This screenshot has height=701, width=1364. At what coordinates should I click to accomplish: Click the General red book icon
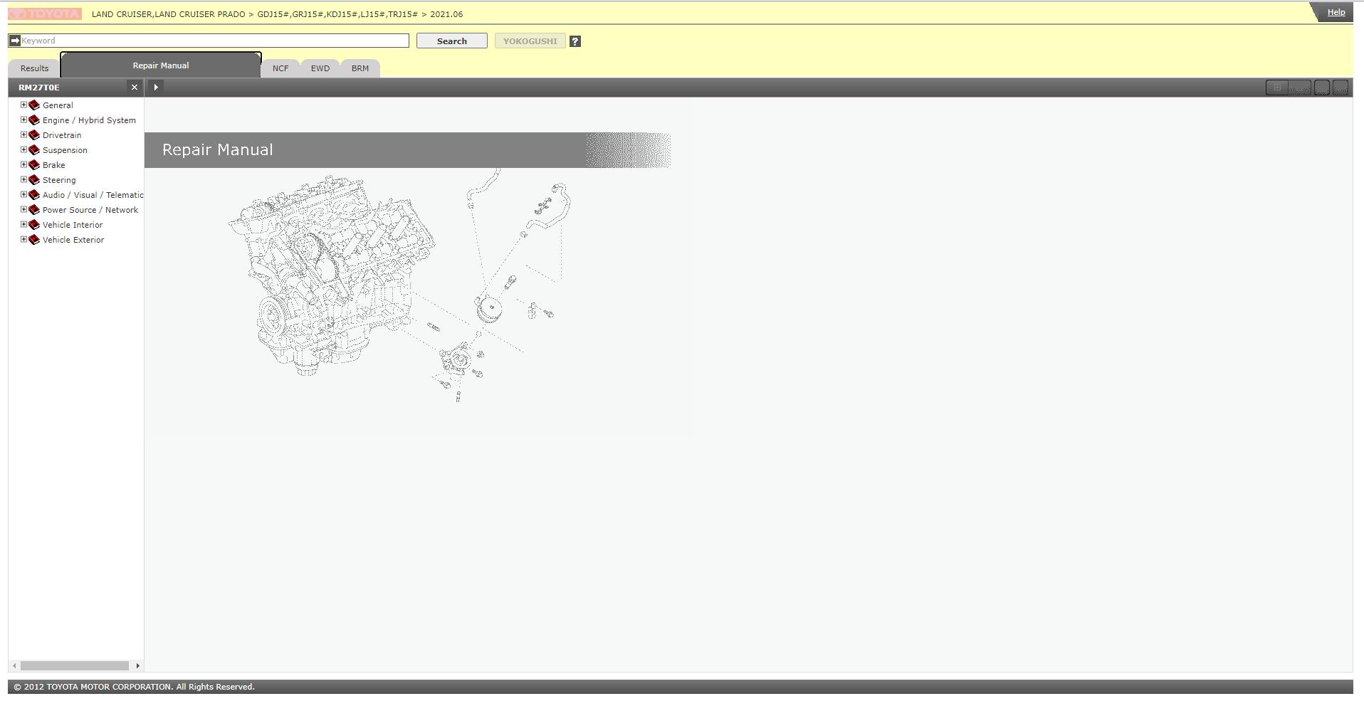point(34,105)
